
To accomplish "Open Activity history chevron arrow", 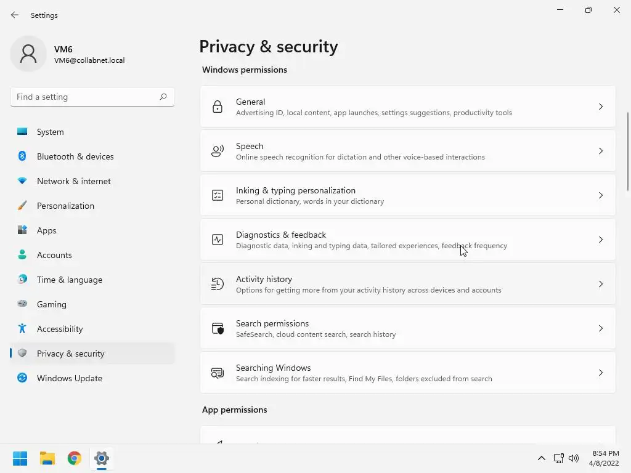I will click(x=601, y=284).
